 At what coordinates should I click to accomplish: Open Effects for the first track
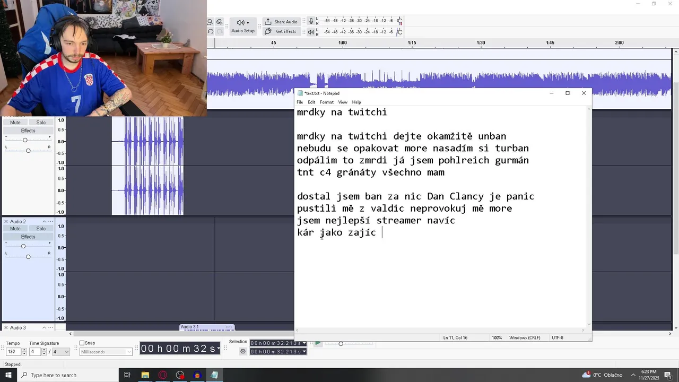tap(28, 131)
